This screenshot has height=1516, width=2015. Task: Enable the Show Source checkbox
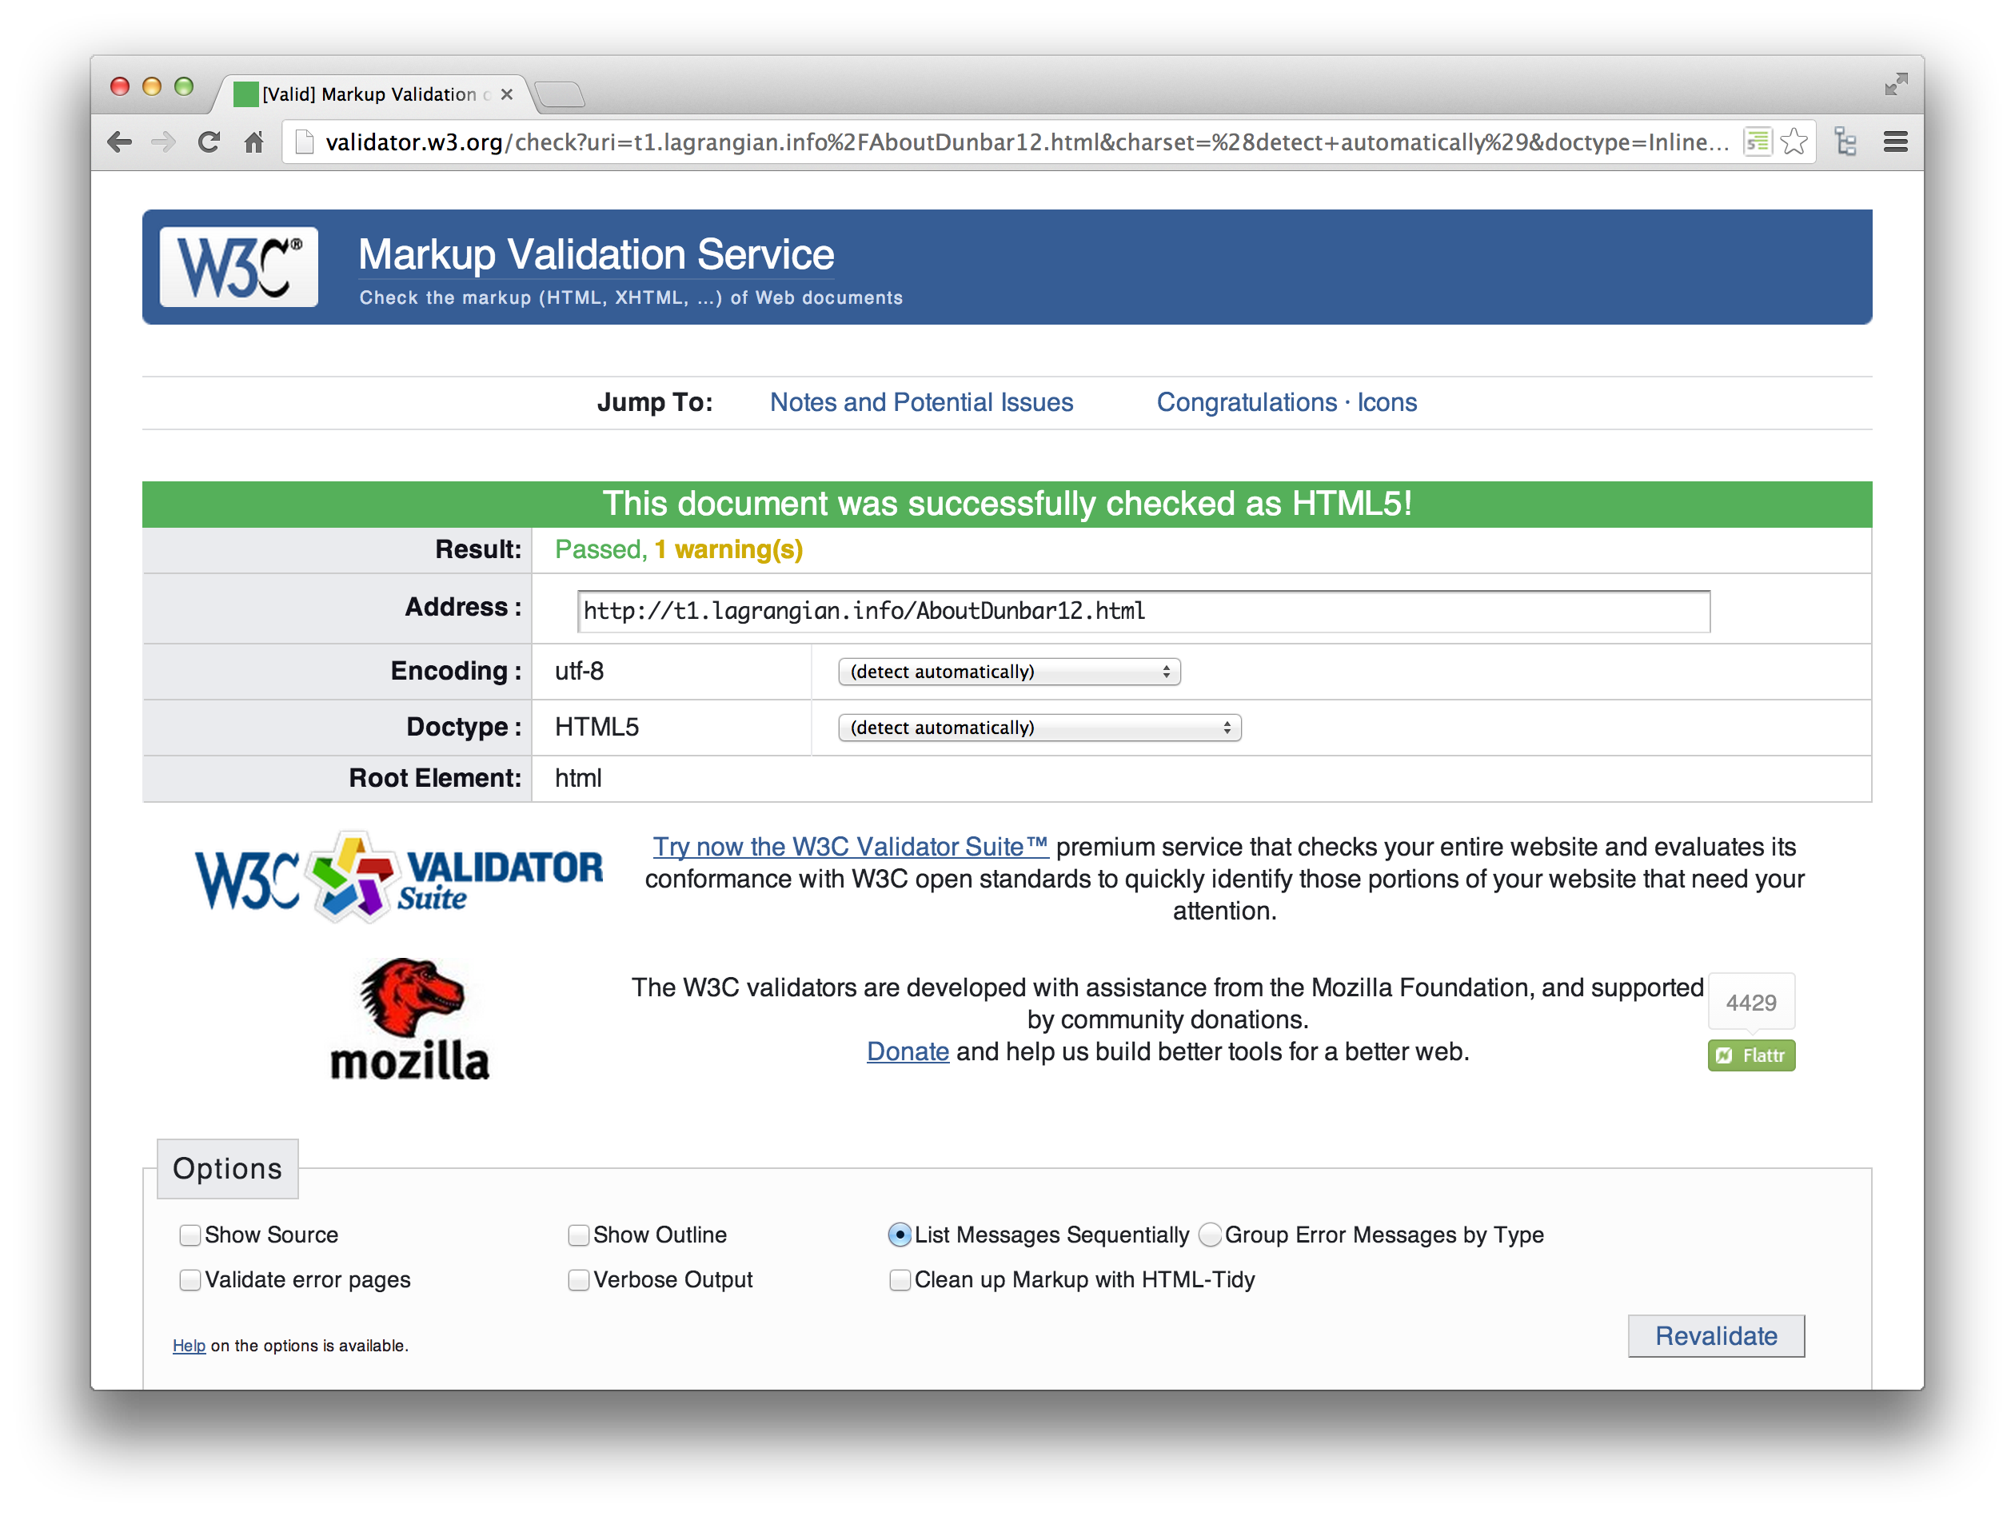tap(190, 1235)
